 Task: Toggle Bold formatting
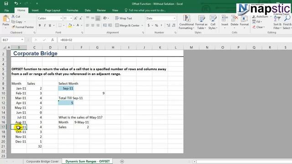(40, 26)
